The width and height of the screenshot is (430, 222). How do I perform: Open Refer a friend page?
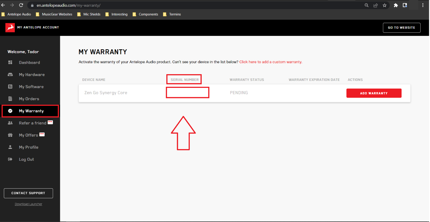click(x=33, y=123)
